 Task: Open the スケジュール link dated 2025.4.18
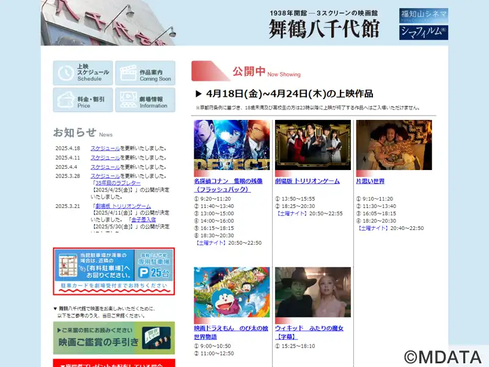[105, 148]
